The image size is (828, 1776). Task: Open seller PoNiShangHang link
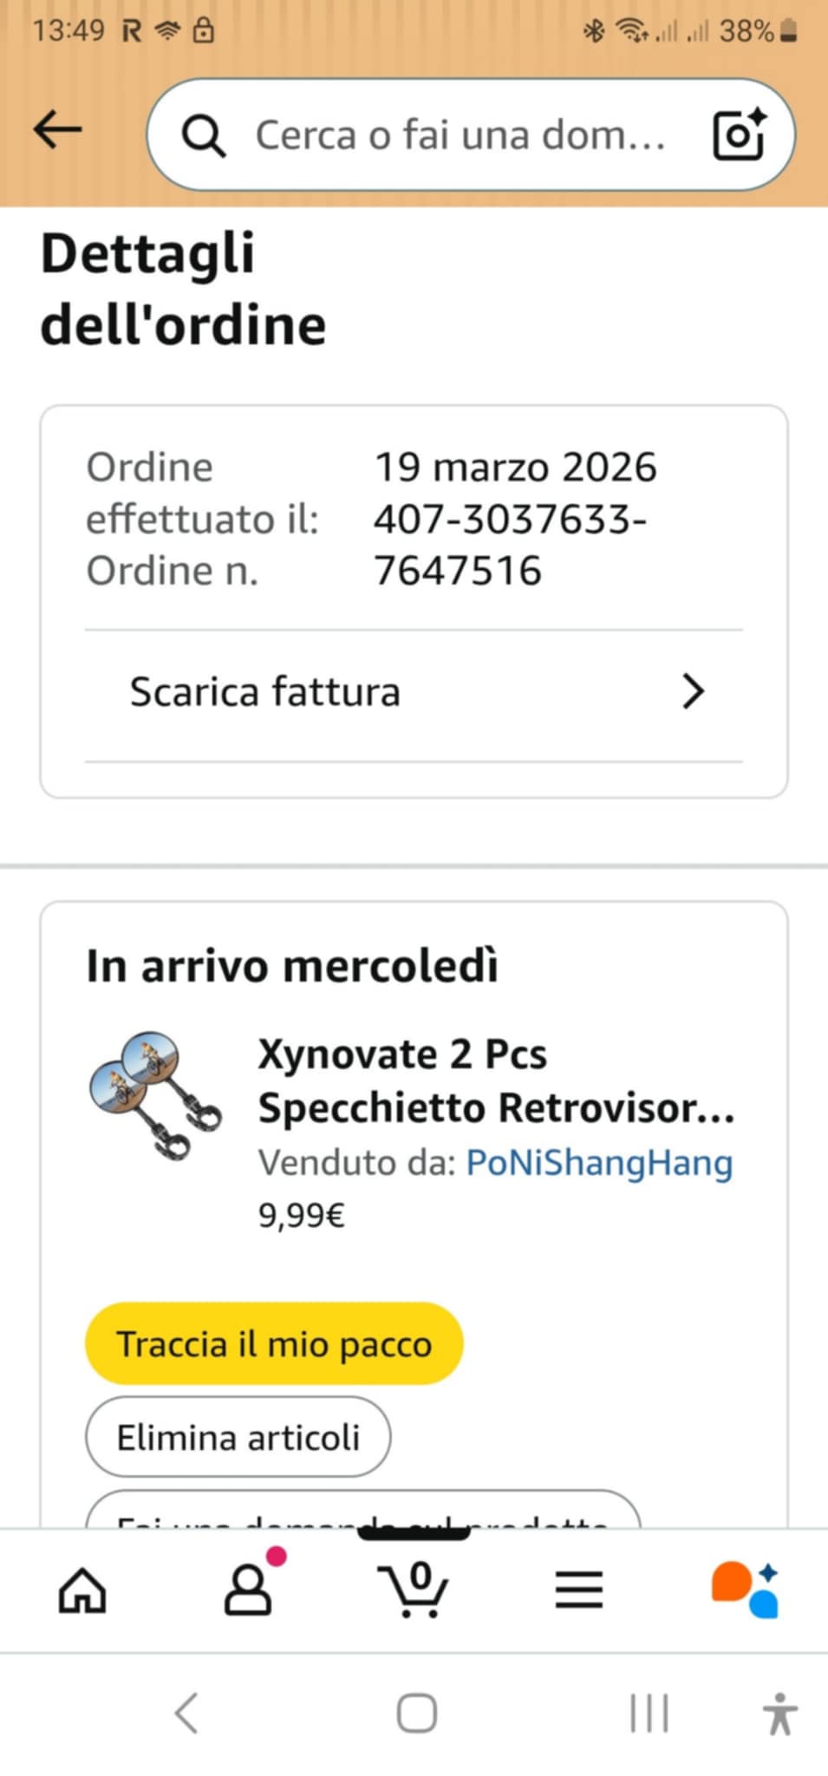coord(599,1163)
